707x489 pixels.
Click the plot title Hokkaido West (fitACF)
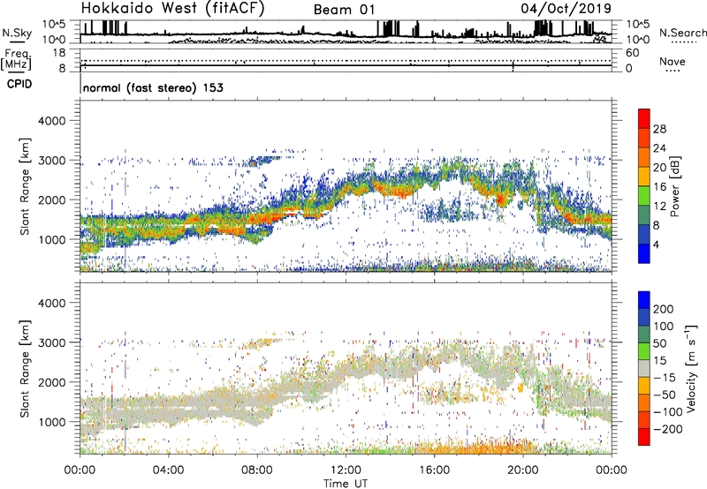tap(172, 9)
